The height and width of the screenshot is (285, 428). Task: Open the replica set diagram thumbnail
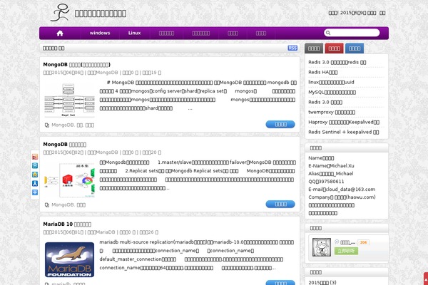click(x=69, y=180)
